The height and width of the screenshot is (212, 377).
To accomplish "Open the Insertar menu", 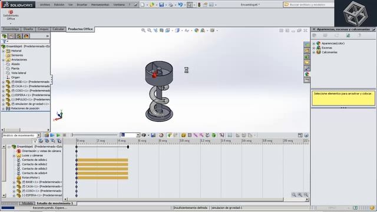I will pyautogui.click(x=82, y=5).
